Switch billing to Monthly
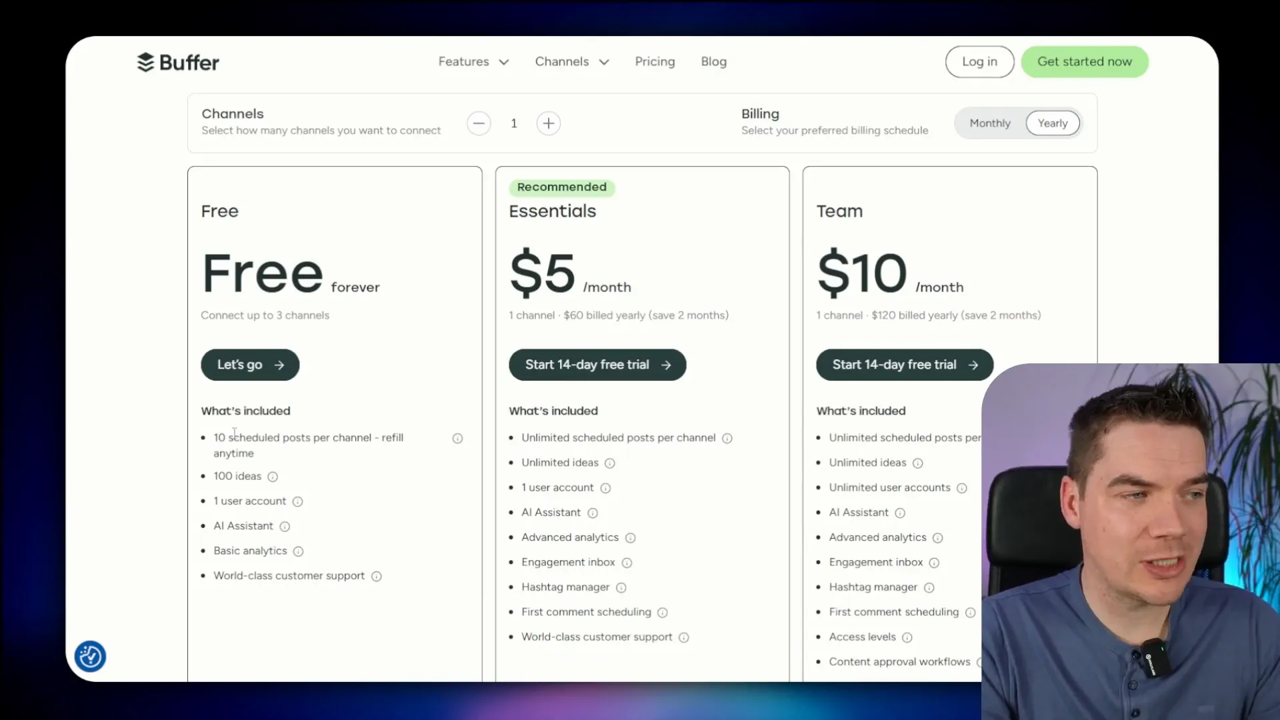1280x720 pixels. tap(990, 123)
